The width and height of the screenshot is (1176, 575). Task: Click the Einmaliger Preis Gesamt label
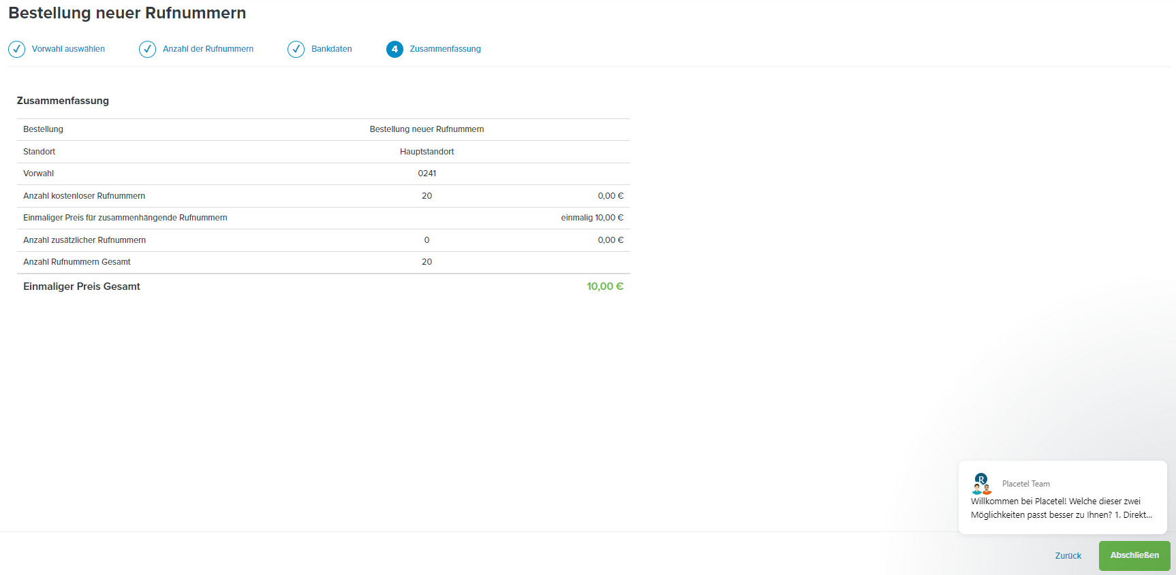point(82,286)
